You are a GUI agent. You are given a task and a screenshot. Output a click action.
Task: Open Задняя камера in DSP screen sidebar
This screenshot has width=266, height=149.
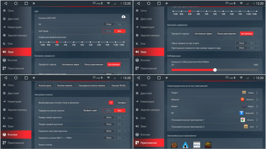pos(16,35)
